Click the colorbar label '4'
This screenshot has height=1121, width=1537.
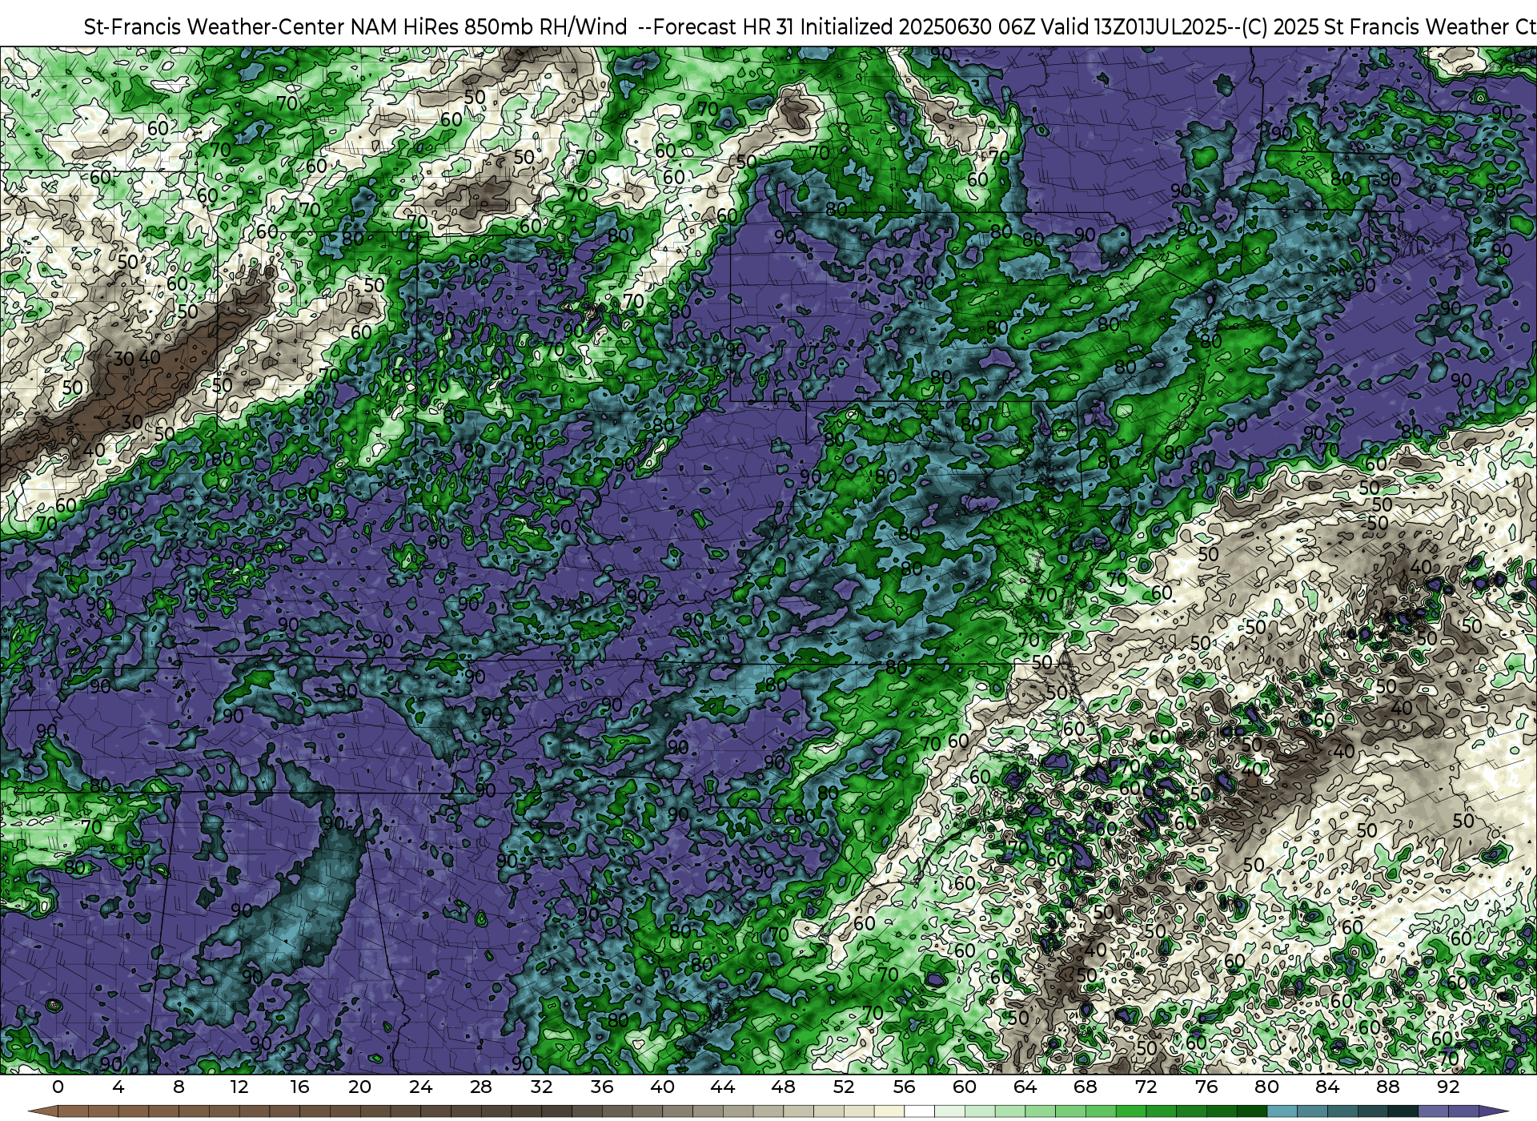[x=118, y=1087]
